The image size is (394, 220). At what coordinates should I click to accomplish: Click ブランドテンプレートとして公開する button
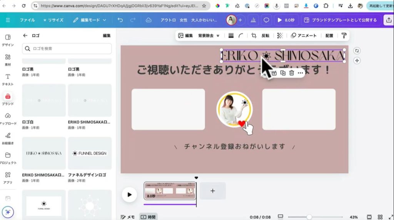click(x=340, y=20)
